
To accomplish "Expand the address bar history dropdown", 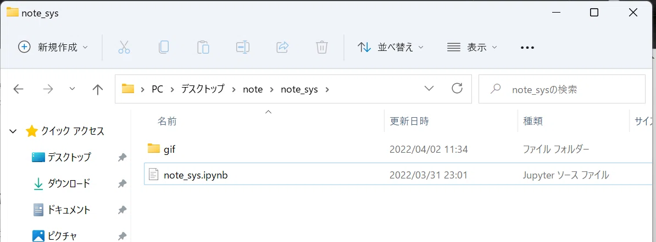I will tap(429, 89).
